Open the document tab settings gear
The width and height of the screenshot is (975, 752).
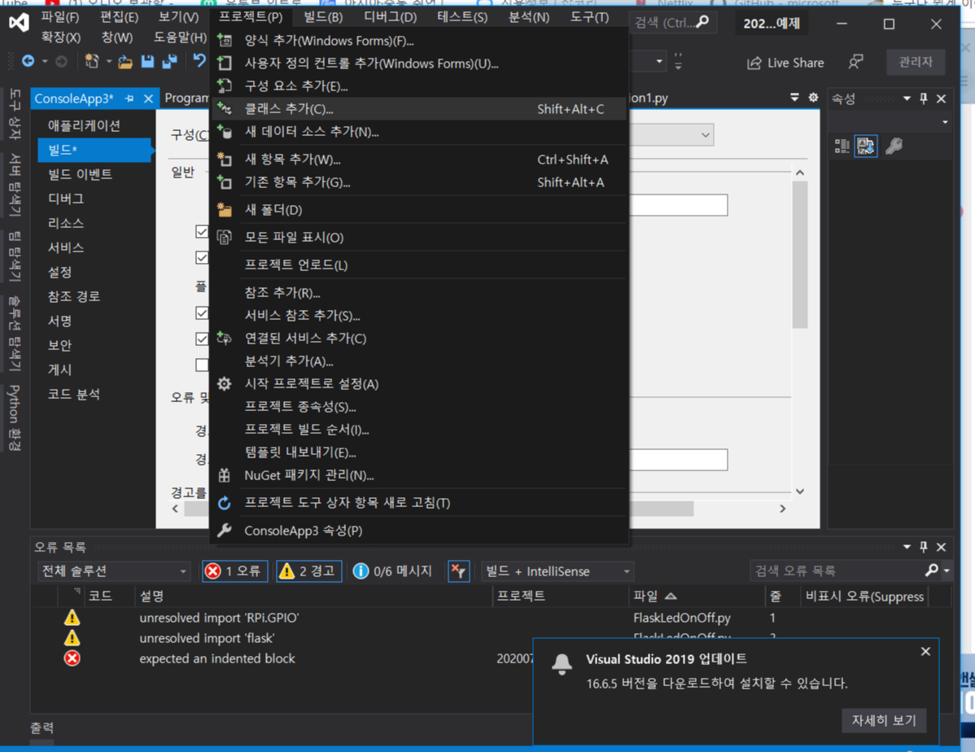click(813, 98)
